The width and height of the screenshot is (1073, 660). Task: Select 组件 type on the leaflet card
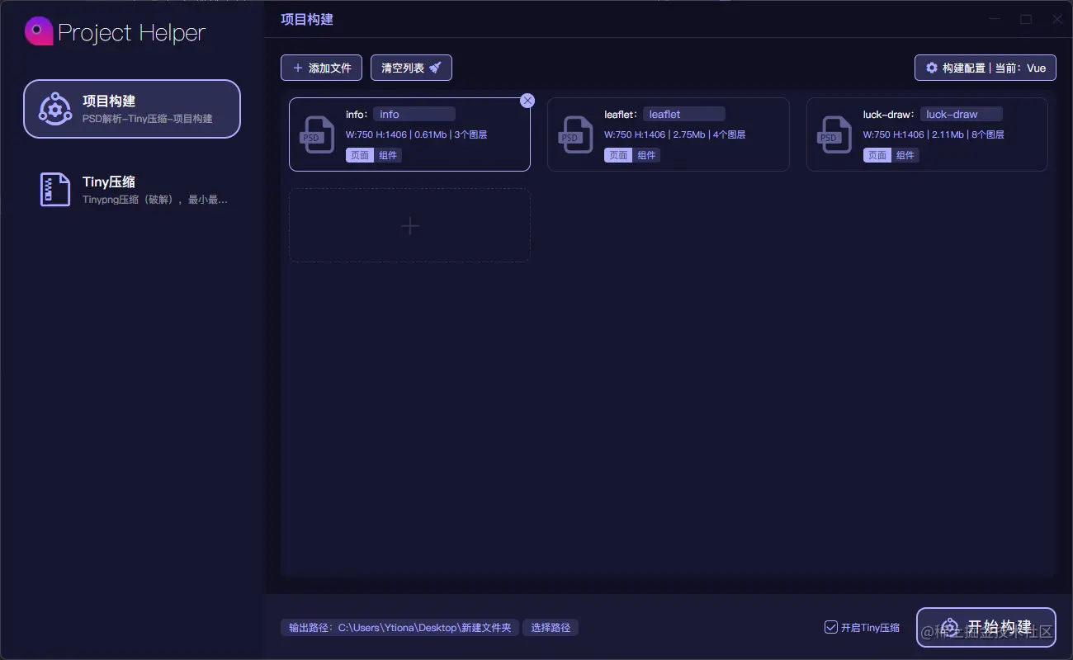(646, 155)
